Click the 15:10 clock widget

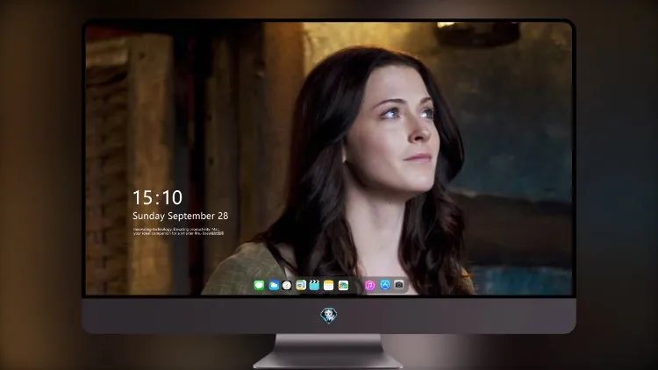[x=157, y=197]
